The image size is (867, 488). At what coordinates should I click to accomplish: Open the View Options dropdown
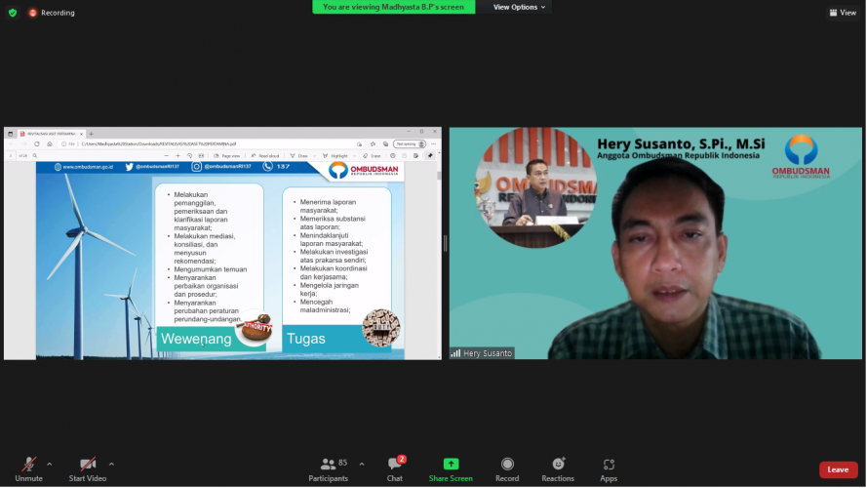click(519, 7)
